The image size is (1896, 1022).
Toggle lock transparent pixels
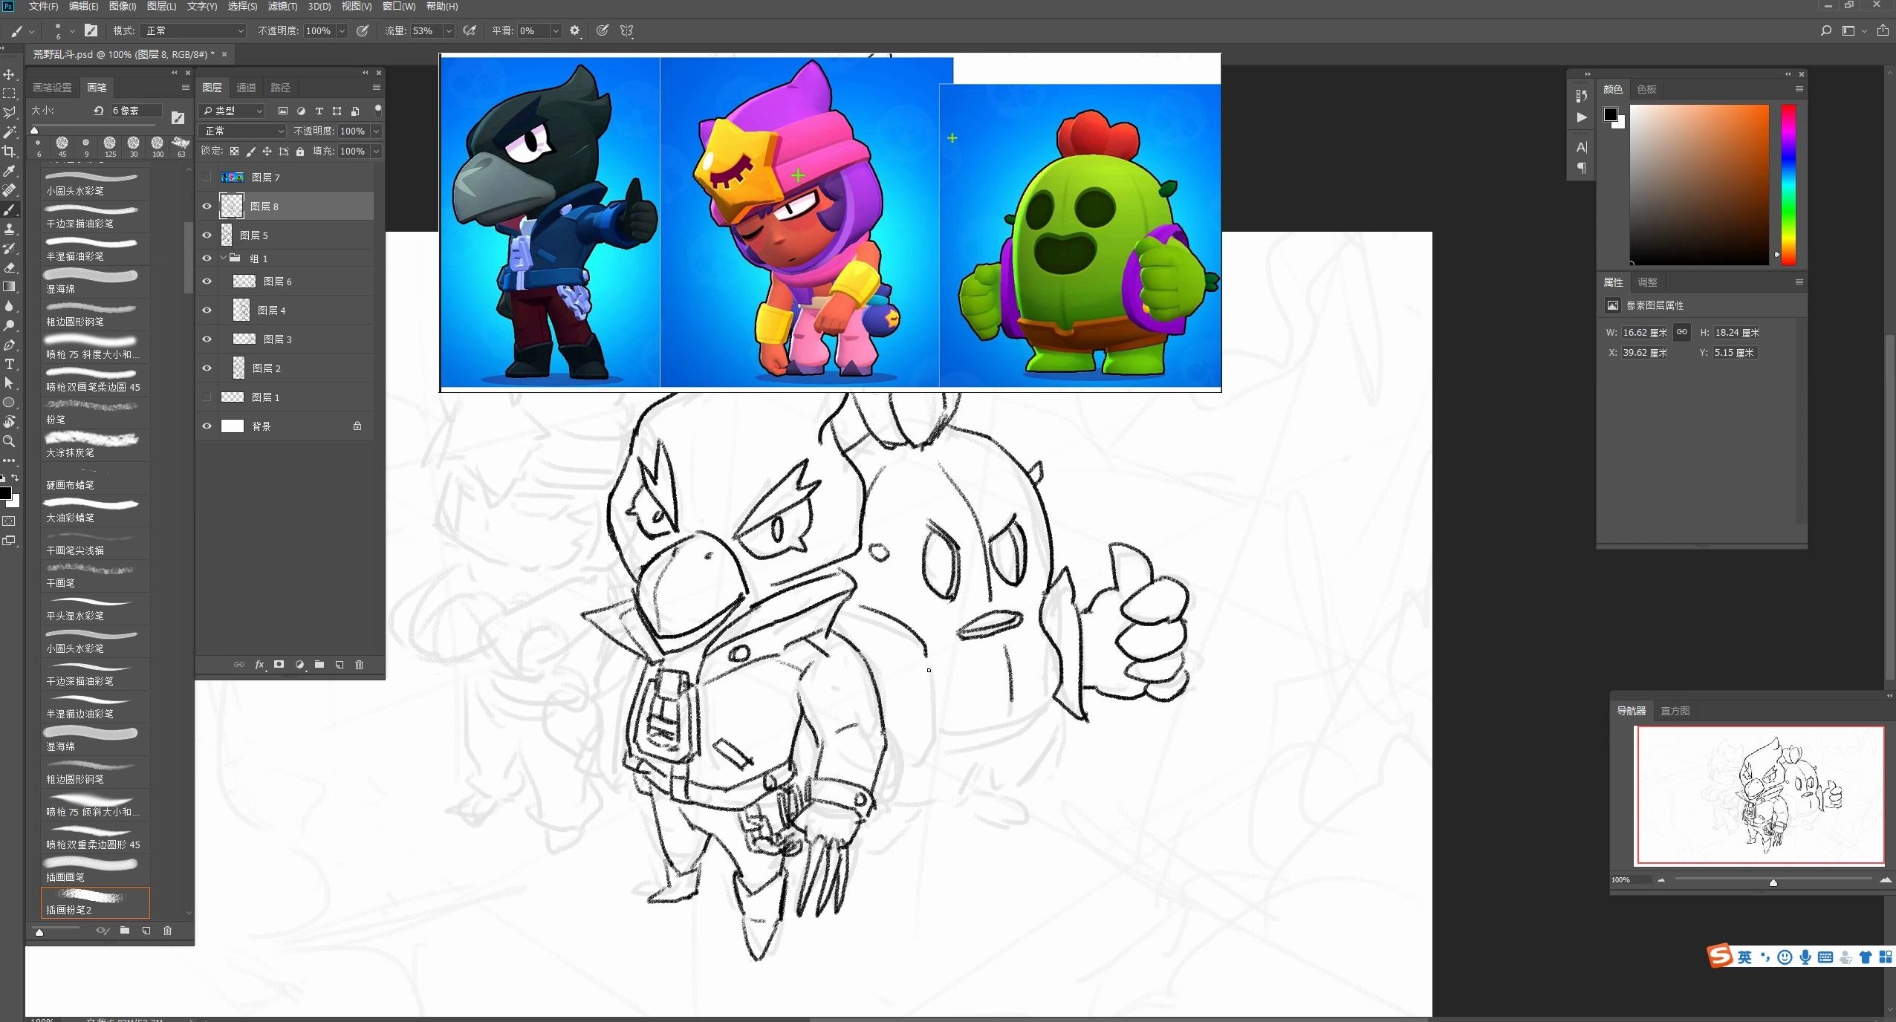tap(234, 152)
